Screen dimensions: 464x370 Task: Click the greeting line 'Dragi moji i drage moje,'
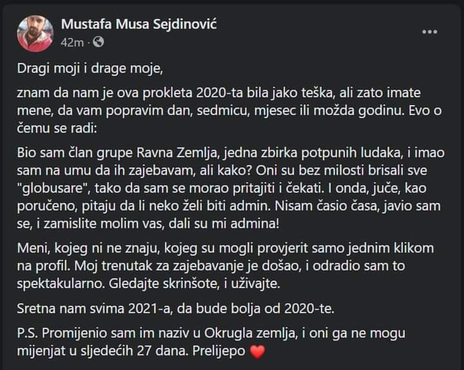[x=90, y=69]
